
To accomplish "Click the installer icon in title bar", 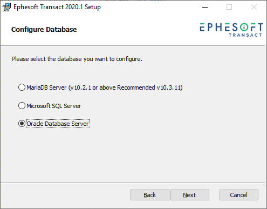I will click(x=6, y=7).
